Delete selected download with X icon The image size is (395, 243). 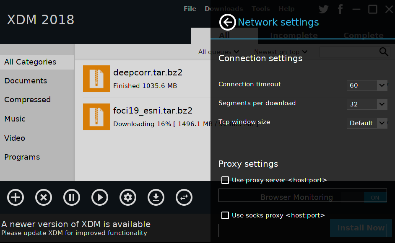click(x=44, y=197)
